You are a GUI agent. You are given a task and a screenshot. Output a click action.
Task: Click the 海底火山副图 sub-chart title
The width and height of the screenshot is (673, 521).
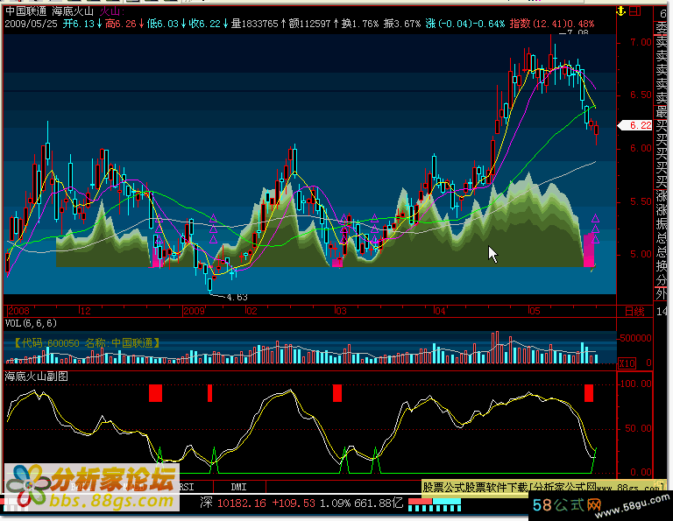coord(37,377)
